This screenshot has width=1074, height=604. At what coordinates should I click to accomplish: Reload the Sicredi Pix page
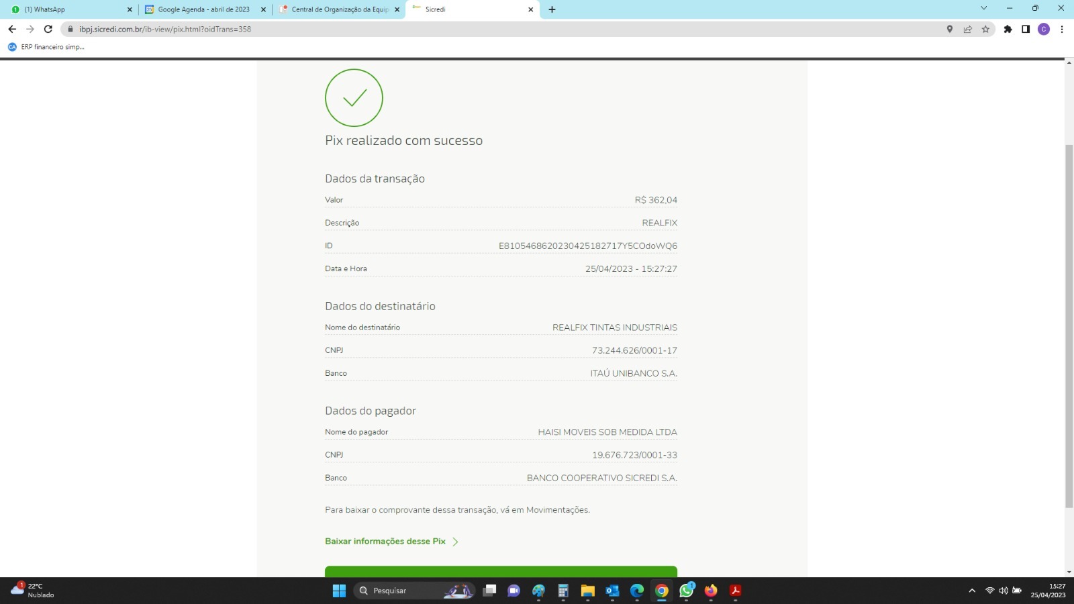tap(48, 29)
